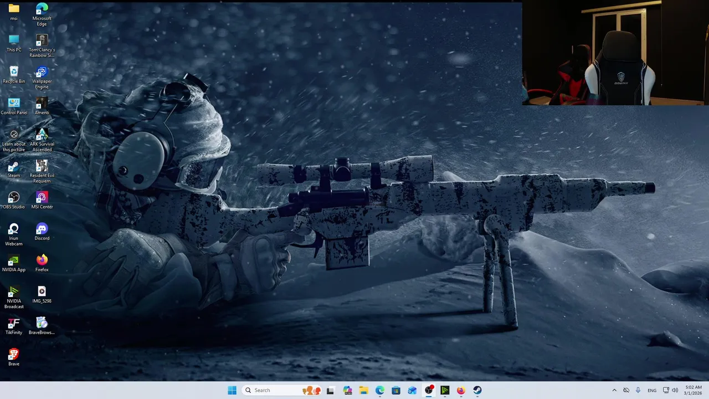Select the Firefox desktop shortcut
The image size is (709, 399).
click(x=42, y=263)
